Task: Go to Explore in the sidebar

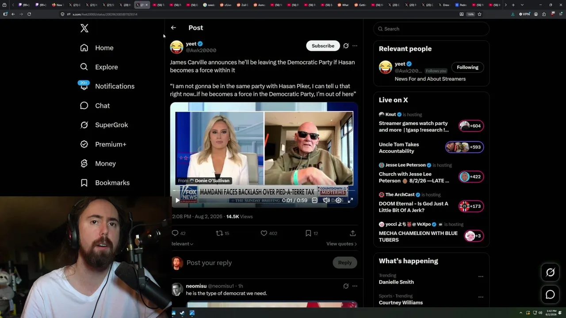Action: point(99,67)
